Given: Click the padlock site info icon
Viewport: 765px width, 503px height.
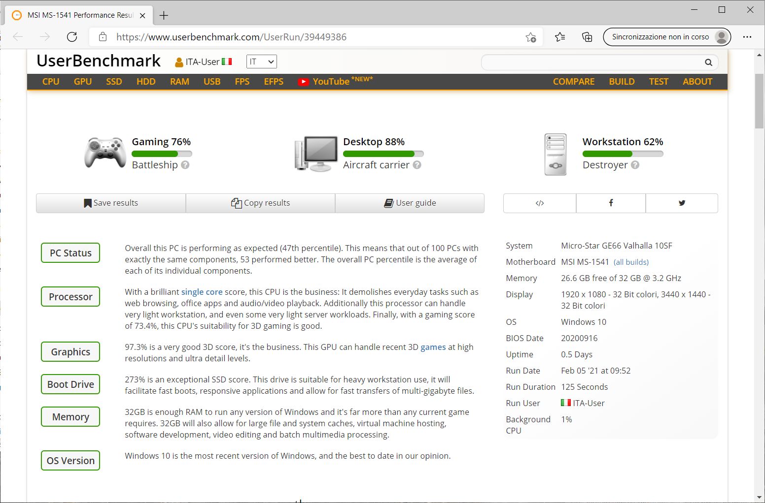Looking at the screenshot, I should 103,37.
